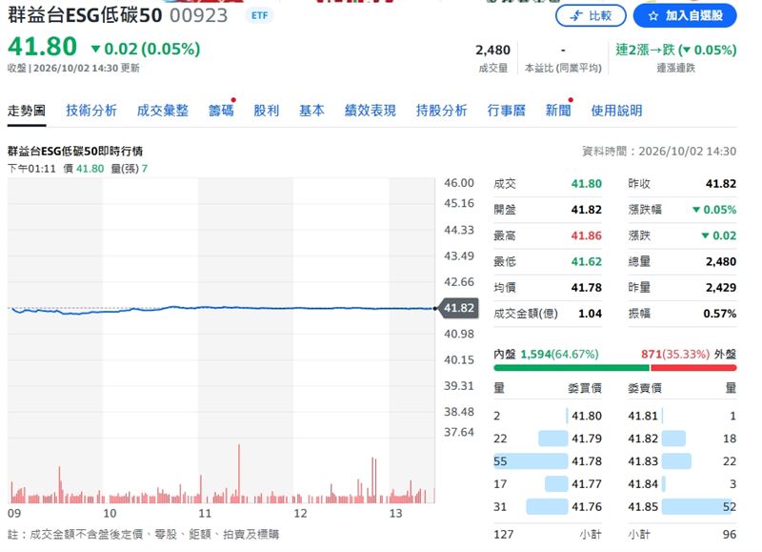Click the ask subtotal 96
762x552 pixels.
(729, 535)
